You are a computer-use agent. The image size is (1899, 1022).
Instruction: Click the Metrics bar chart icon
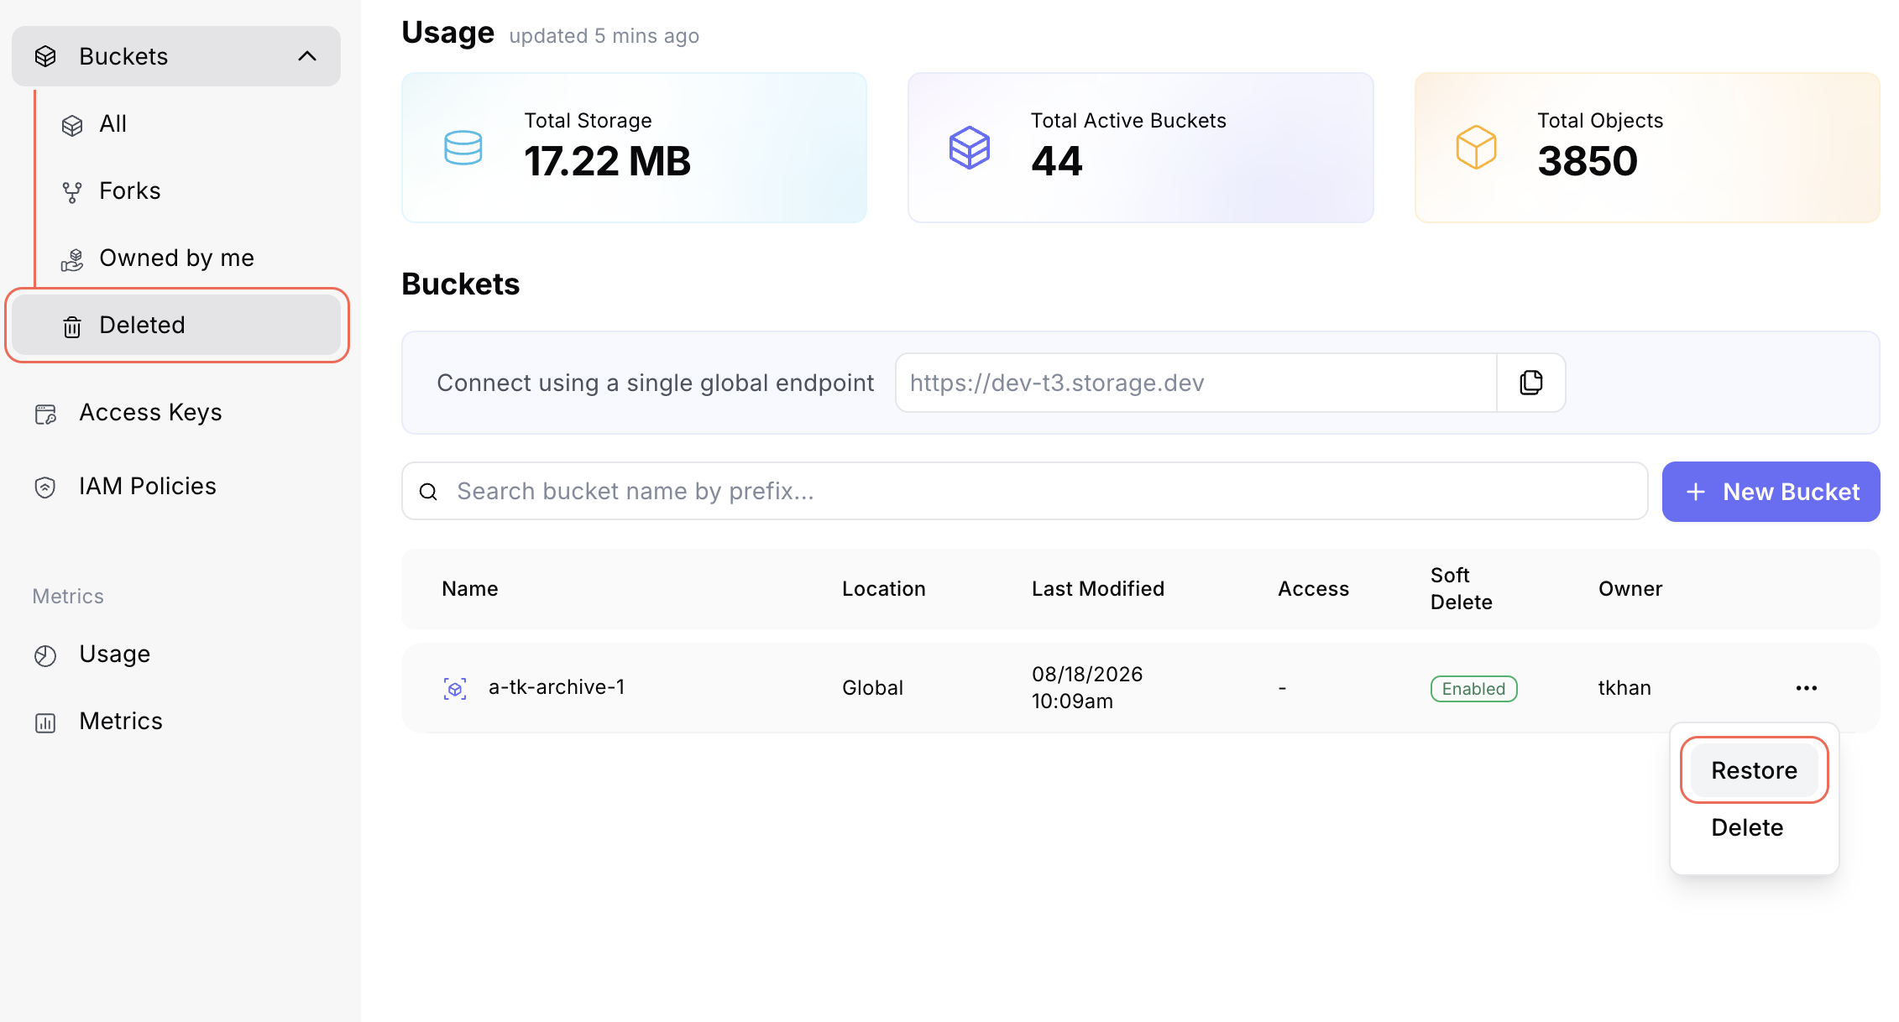click(x=45, y=722)
